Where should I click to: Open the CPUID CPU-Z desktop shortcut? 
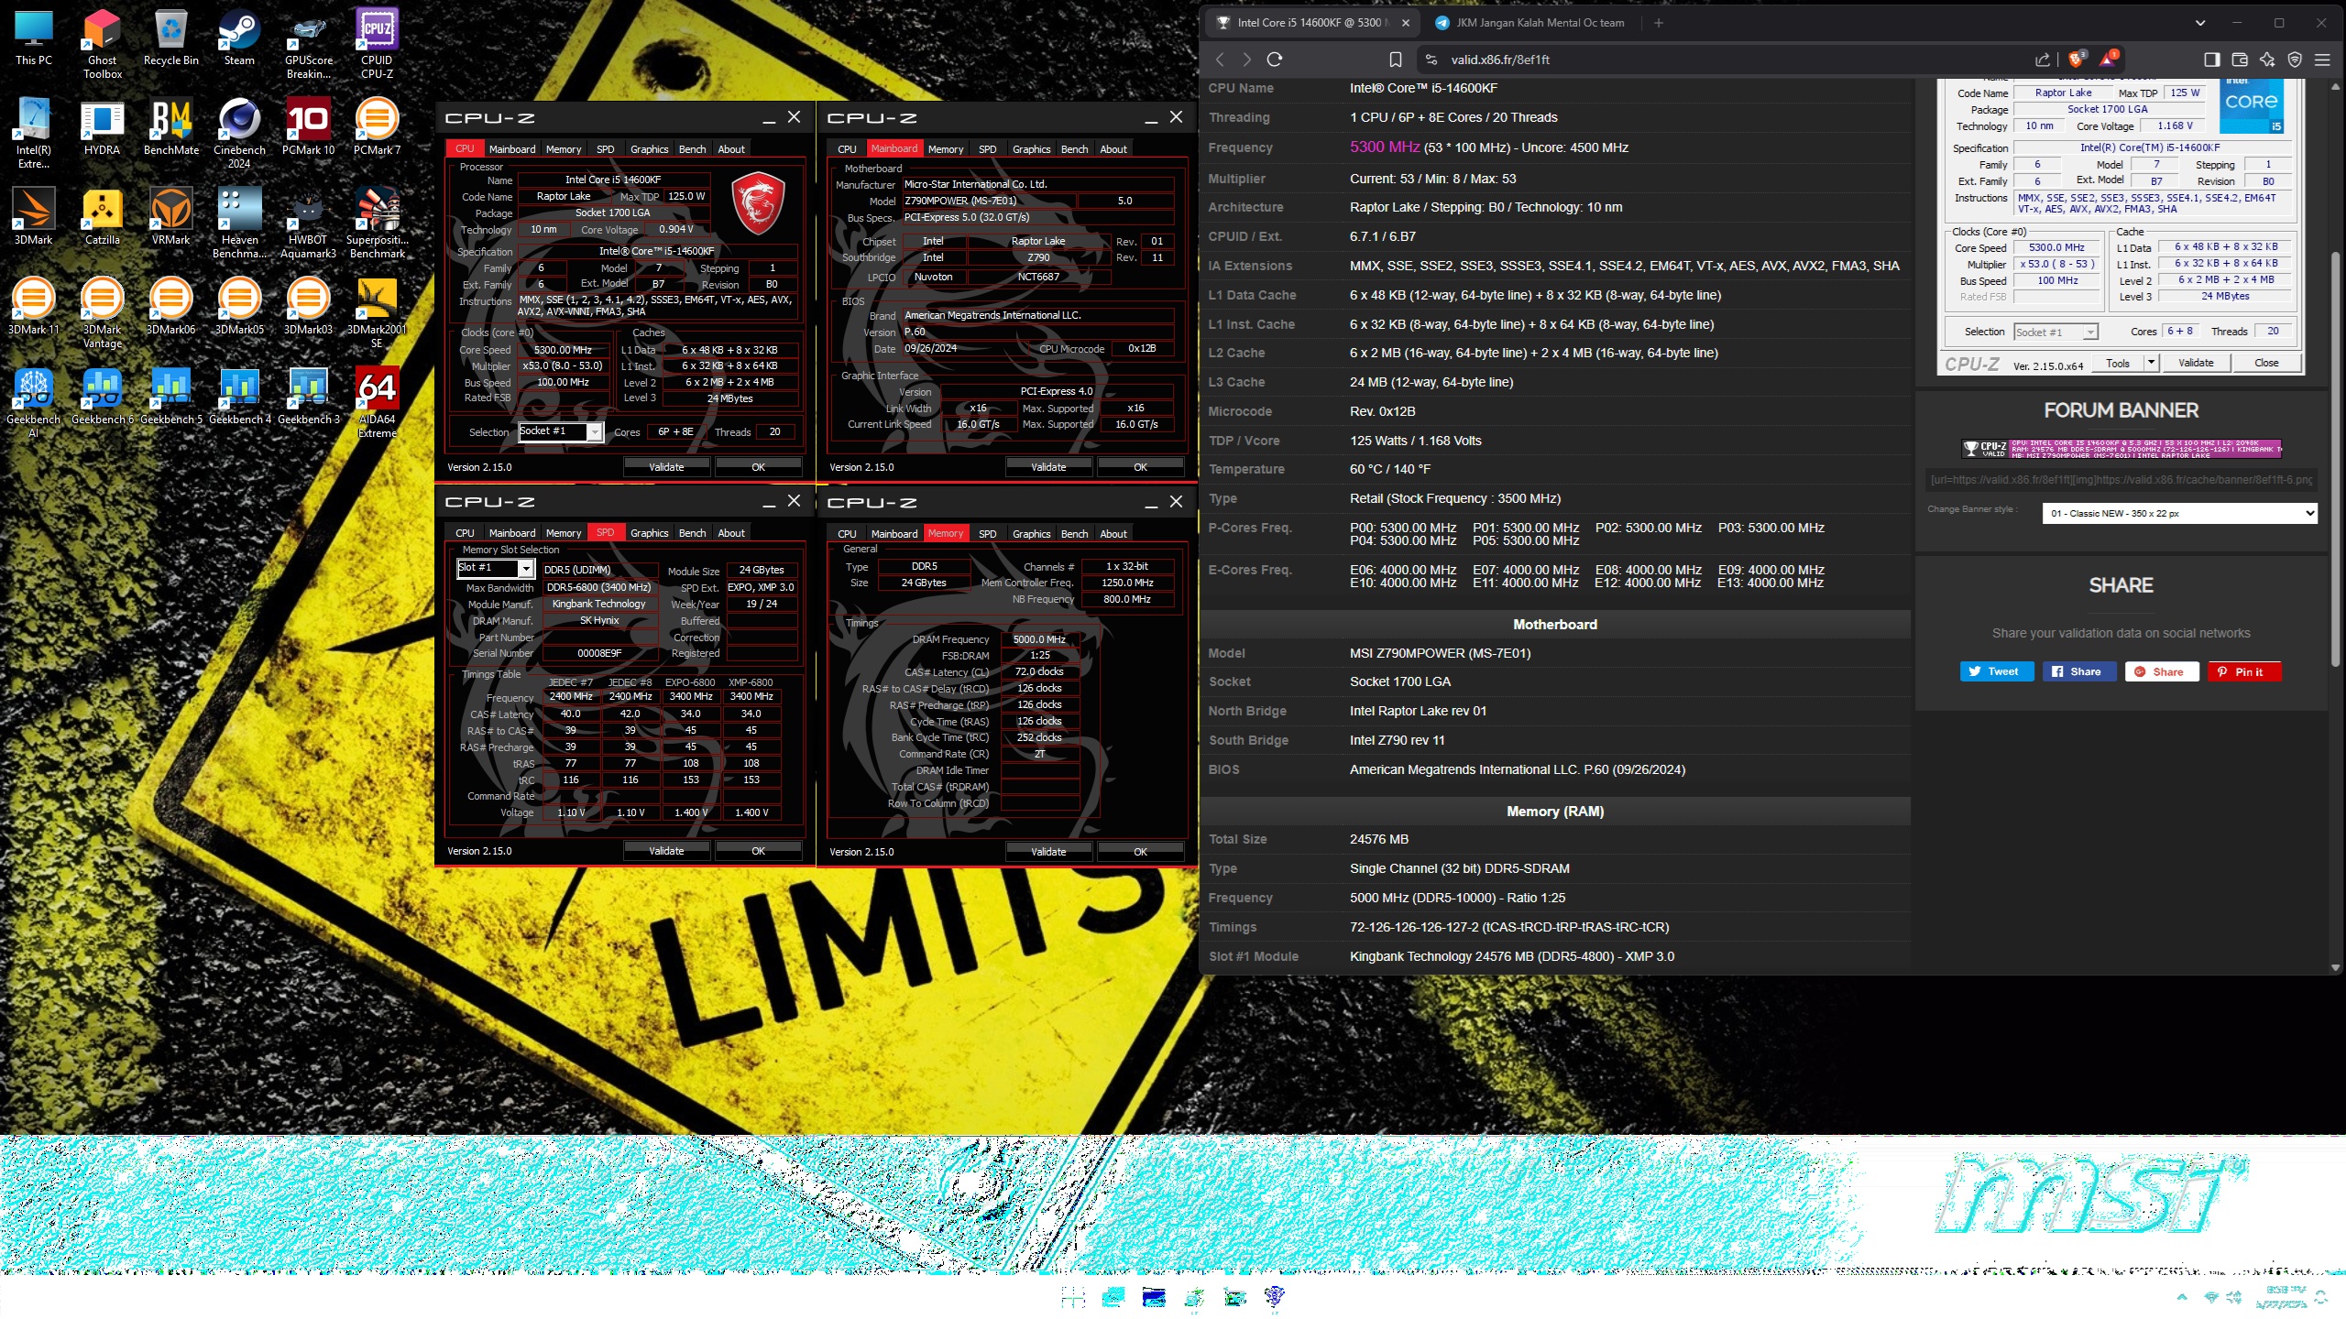point(377,45)
